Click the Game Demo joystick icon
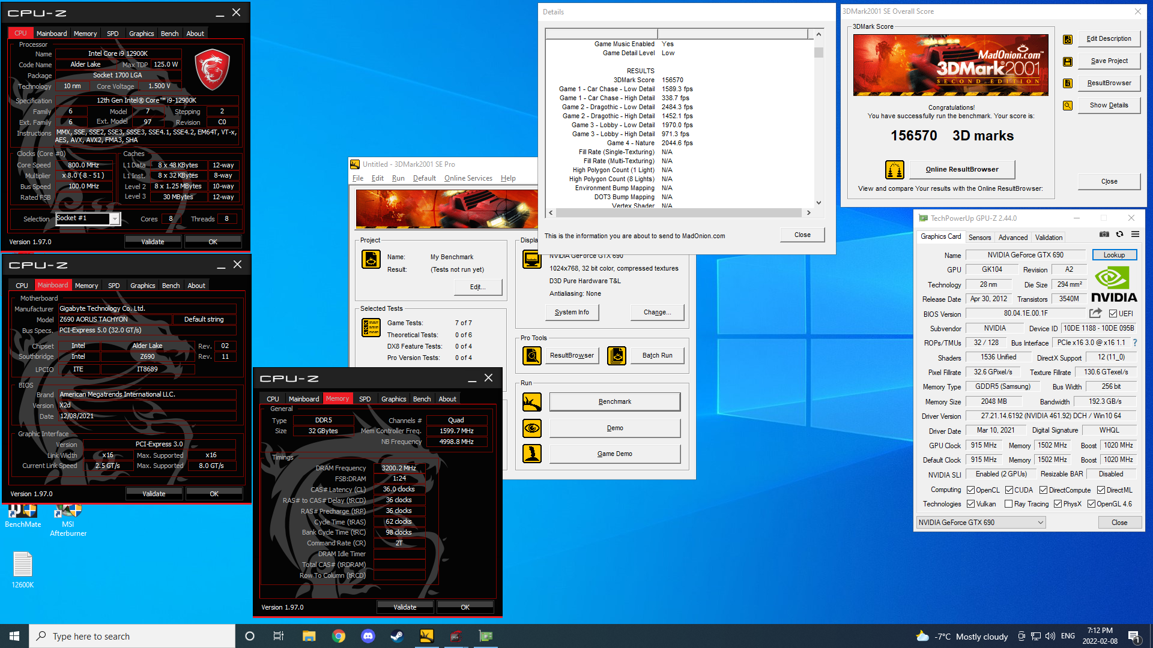 (x=532, y=454)
